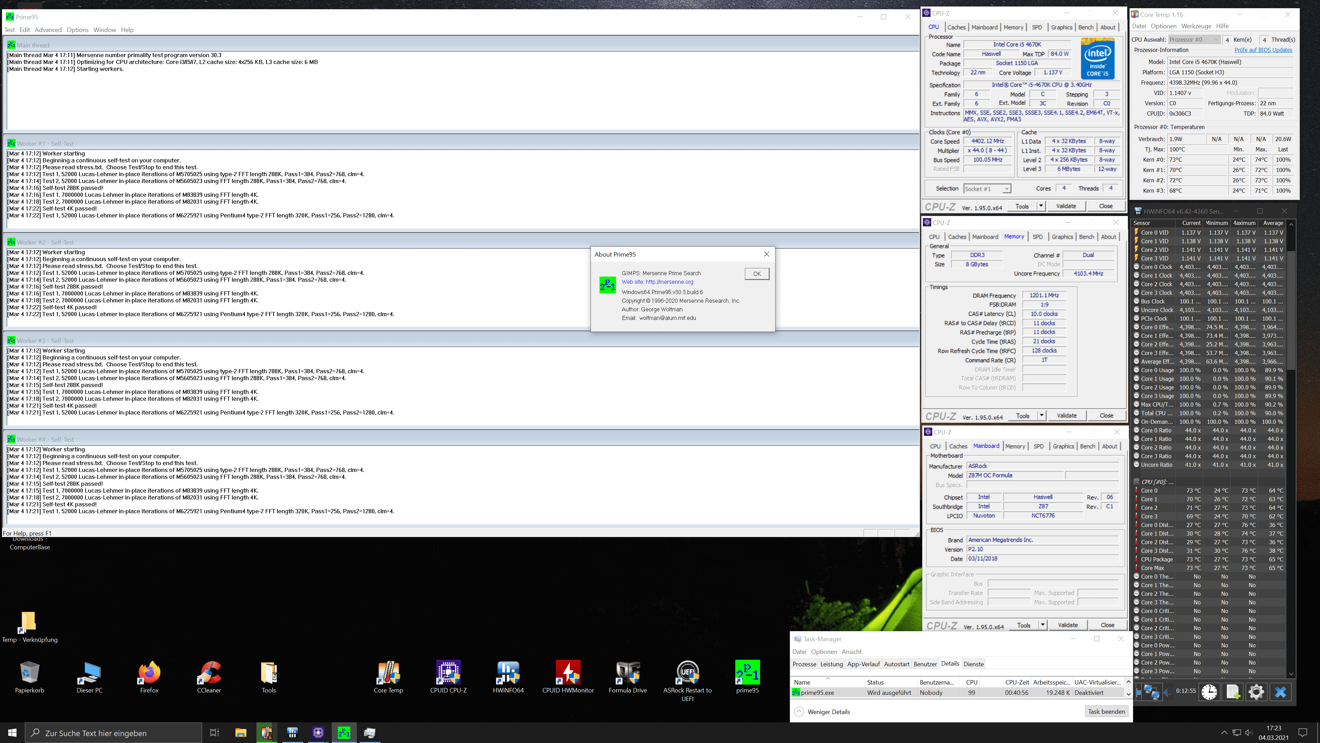1320x743 pixels.
Task: Select Uncore Ratio row in HWiNFO
Action: click(1208, 465)
